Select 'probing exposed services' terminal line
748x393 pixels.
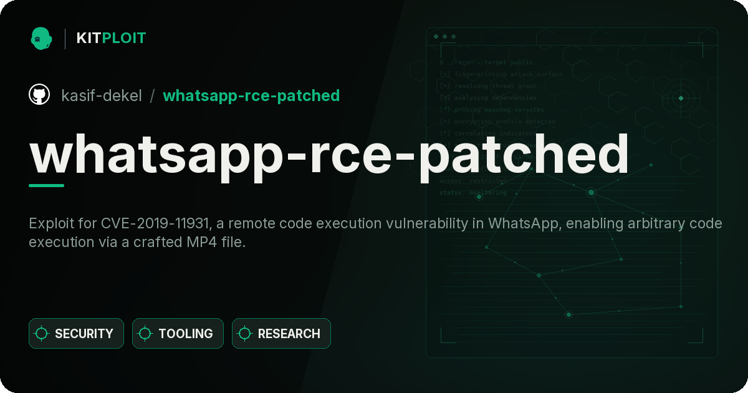492,110
